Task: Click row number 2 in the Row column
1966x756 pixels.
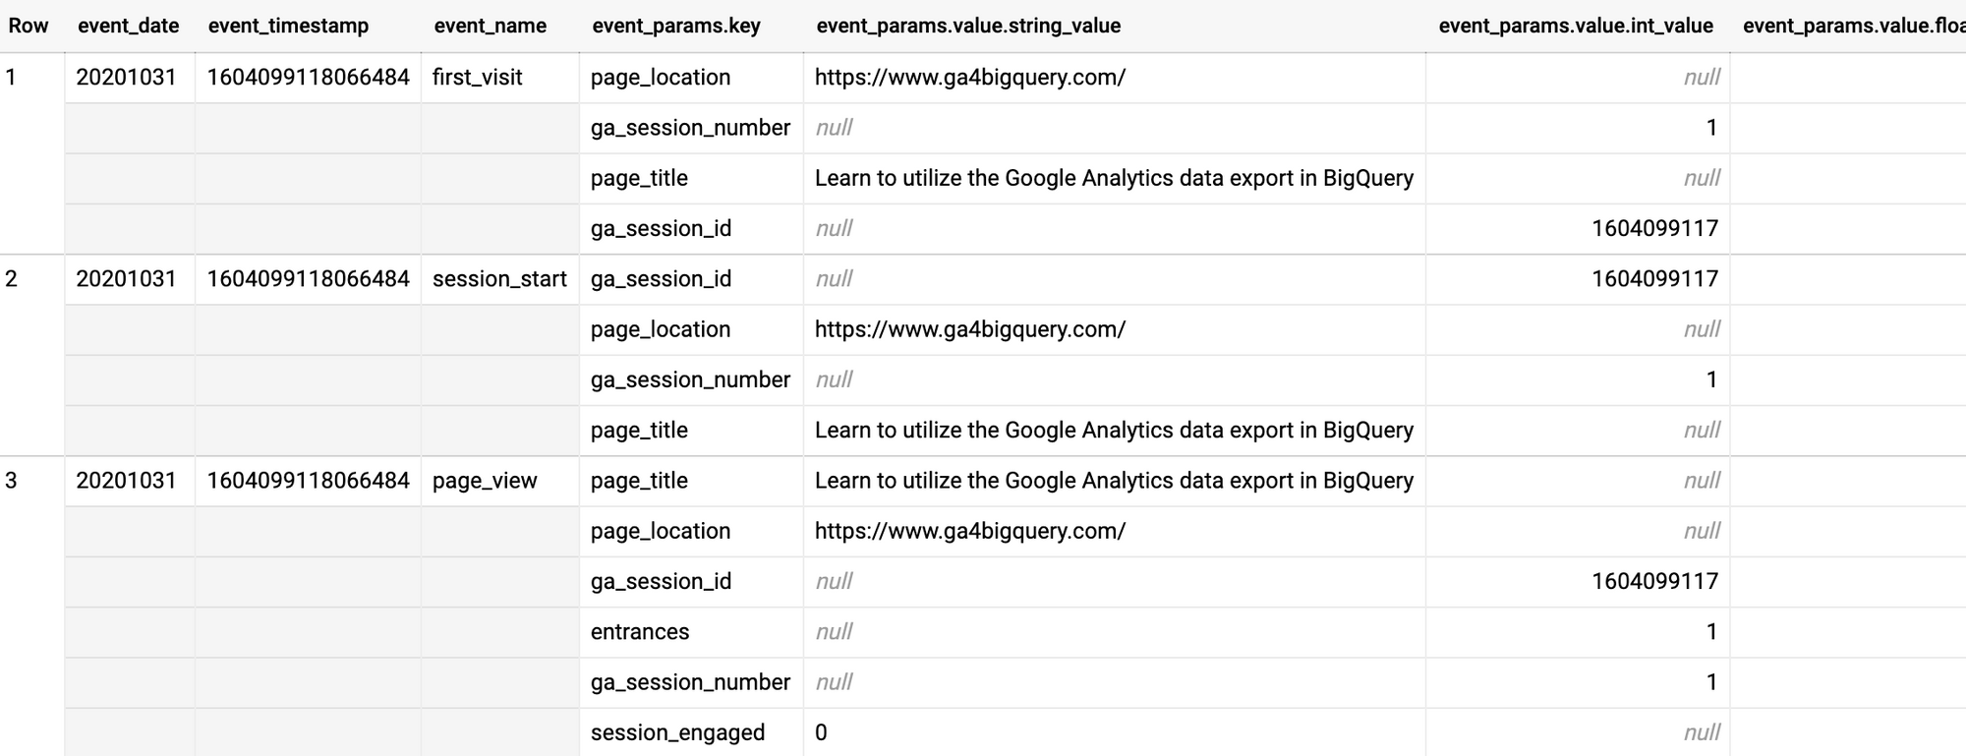Action: (x=12, y=279)
